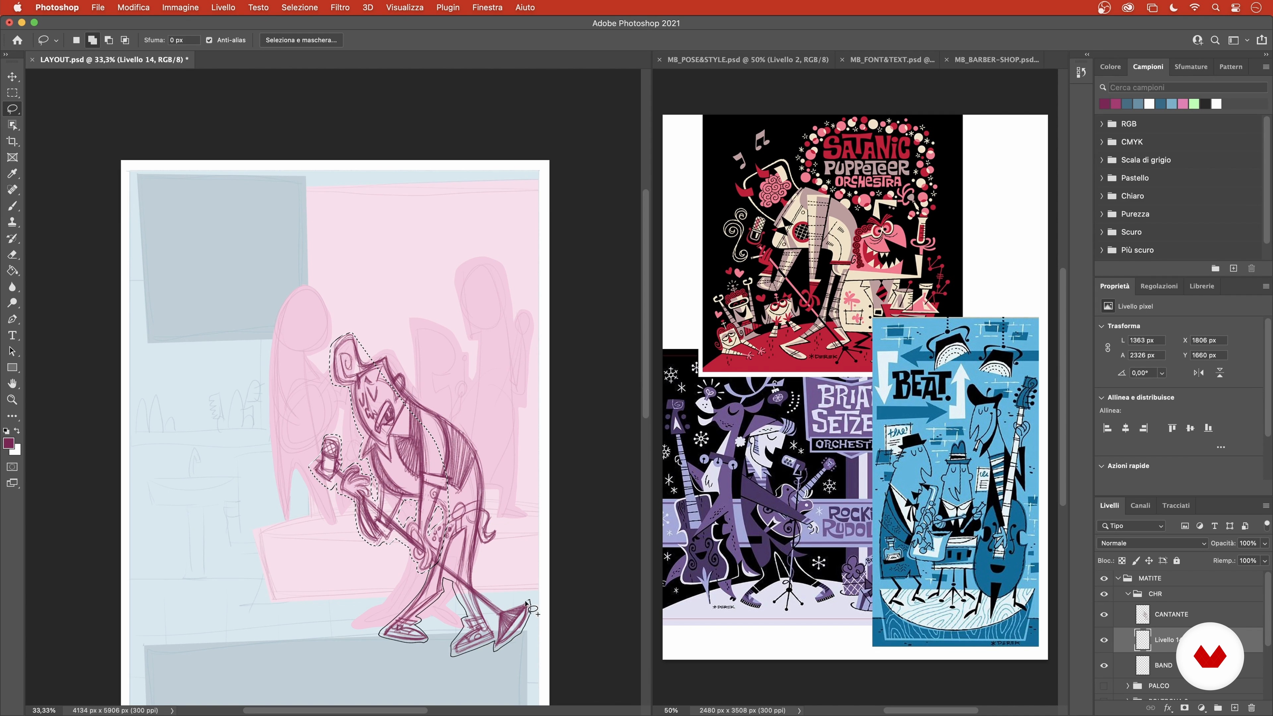The image size is (1273, 716).
Task: Show the PALCO group
Action: pyautogui.click(x=1104, y=686)
